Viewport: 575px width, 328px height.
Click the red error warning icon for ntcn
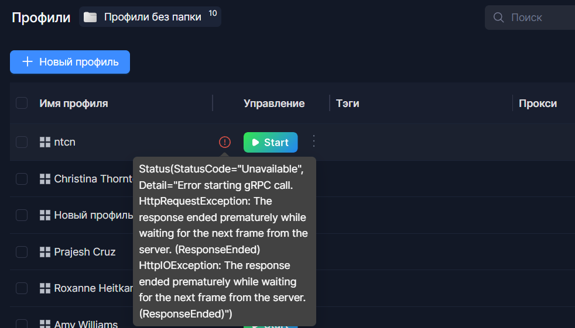[x=225, y=142]
